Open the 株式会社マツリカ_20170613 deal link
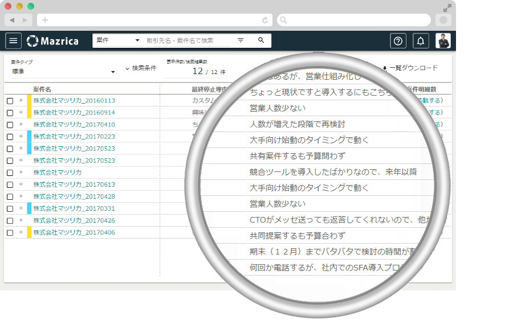Viewport: 513px width, 320px height. (74, 184)
